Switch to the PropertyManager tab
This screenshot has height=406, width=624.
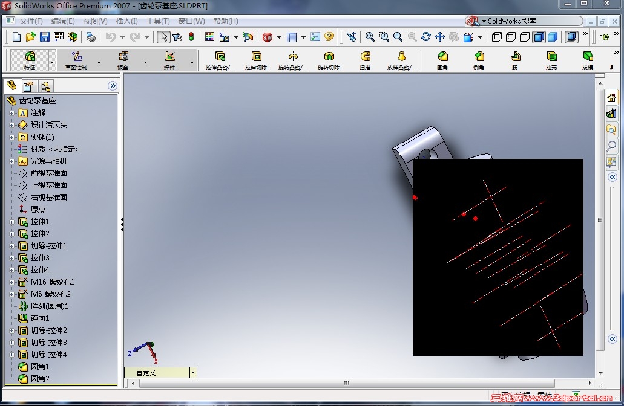tap(28, 86)
